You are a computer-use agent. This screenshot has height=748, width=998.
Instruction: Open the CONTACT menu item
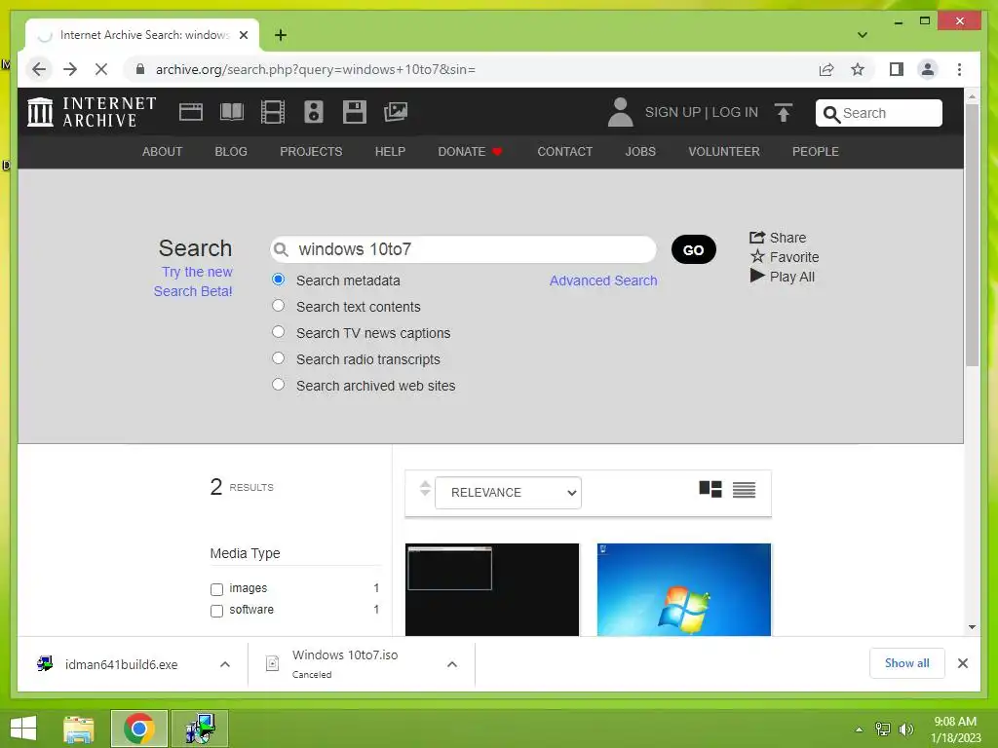pos(565,151)
